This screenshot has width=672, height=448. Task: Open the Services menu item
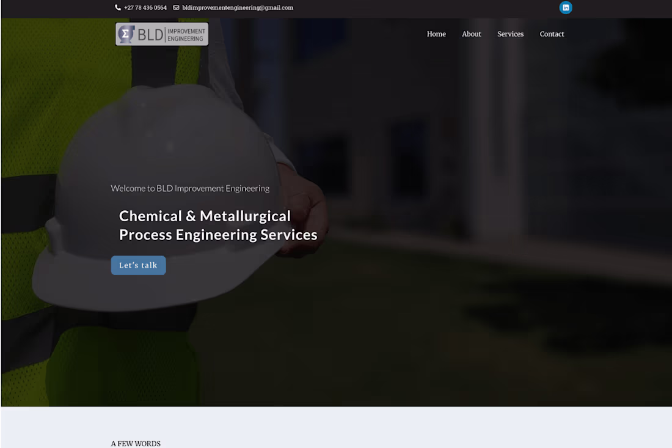tap(511, 34)
